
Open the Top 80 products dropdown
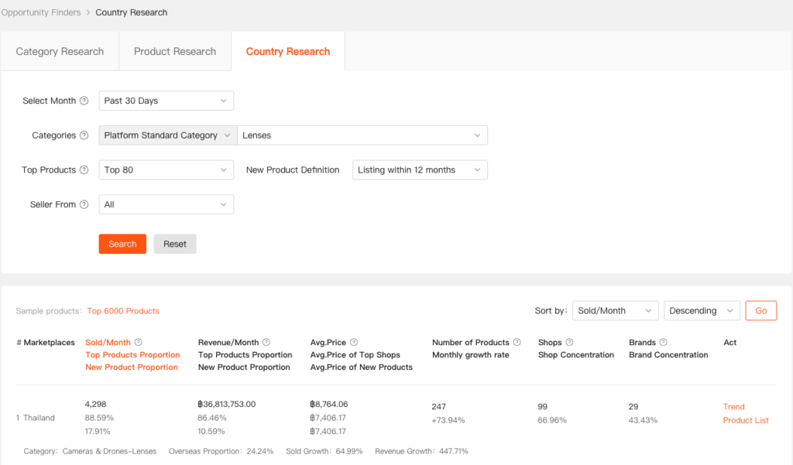(166, 170)
